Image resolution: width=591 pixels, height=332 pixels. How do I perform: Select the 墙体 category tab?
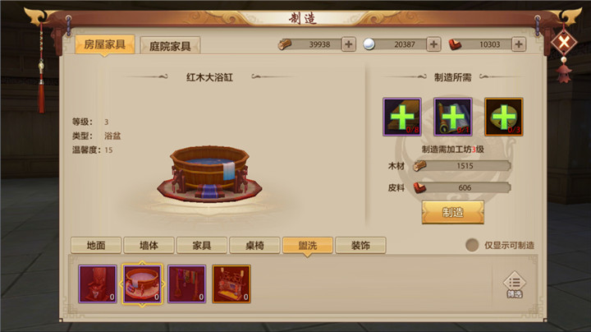point(149,246)
